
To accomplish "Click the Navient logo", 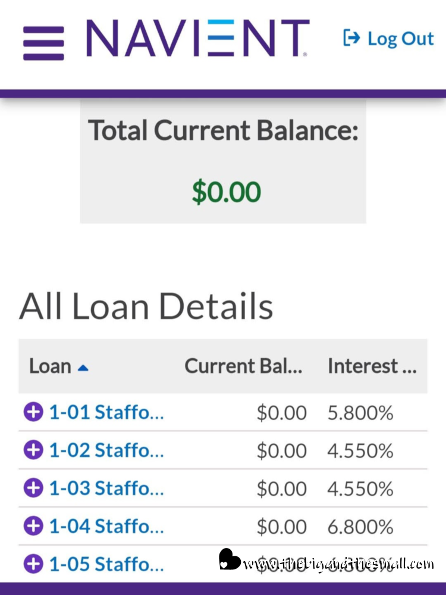I will [197, 38].
